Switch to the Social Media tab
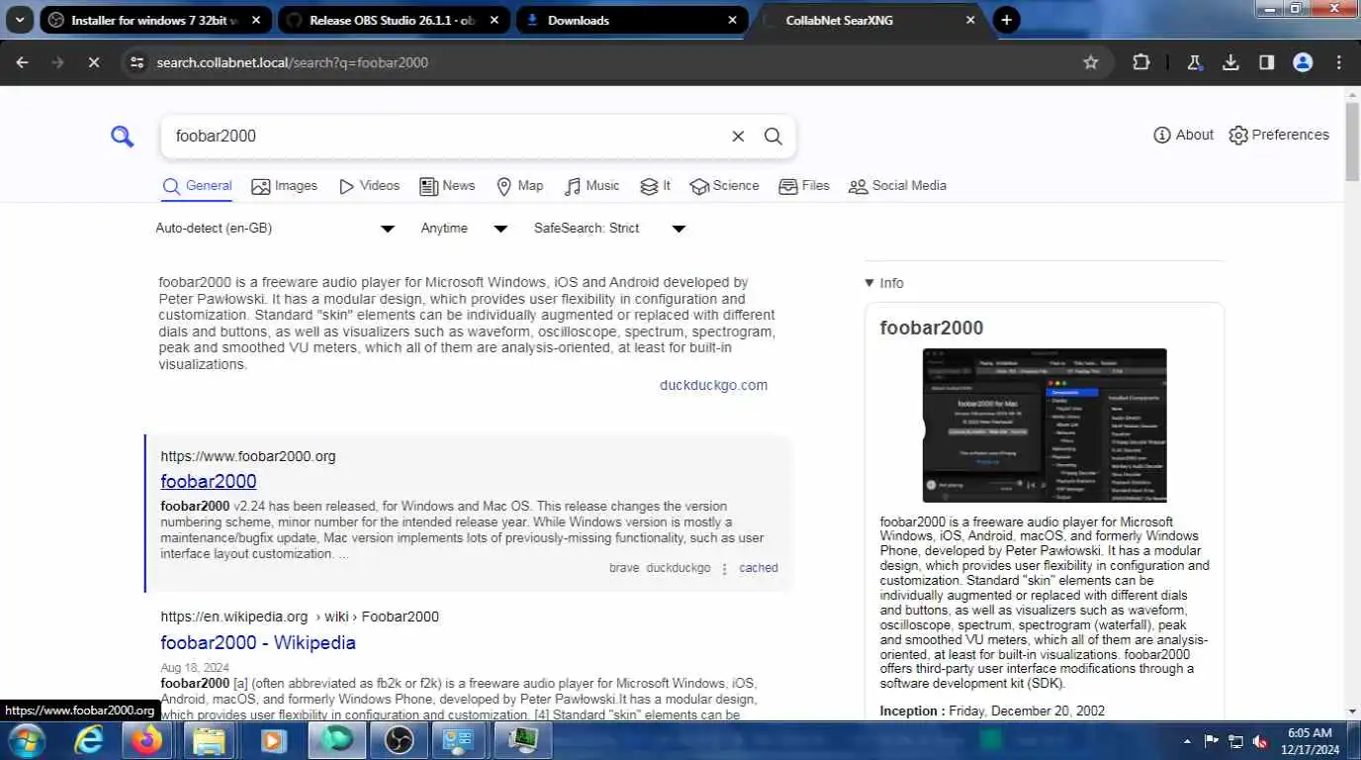The height and width of the screenshot is (760, 1361). [x=897, y=186]
